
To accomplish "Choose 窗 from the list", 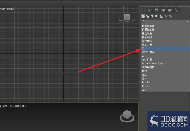I will (x=165, y=56).
